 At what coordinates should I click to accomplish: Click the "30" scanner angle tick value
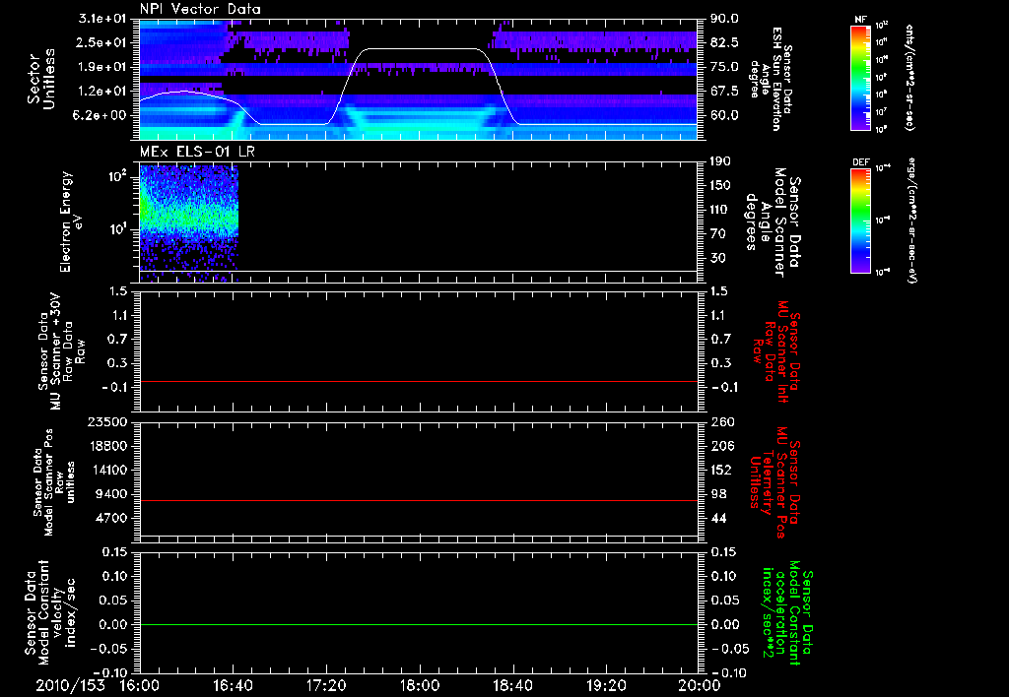(718, 259)
